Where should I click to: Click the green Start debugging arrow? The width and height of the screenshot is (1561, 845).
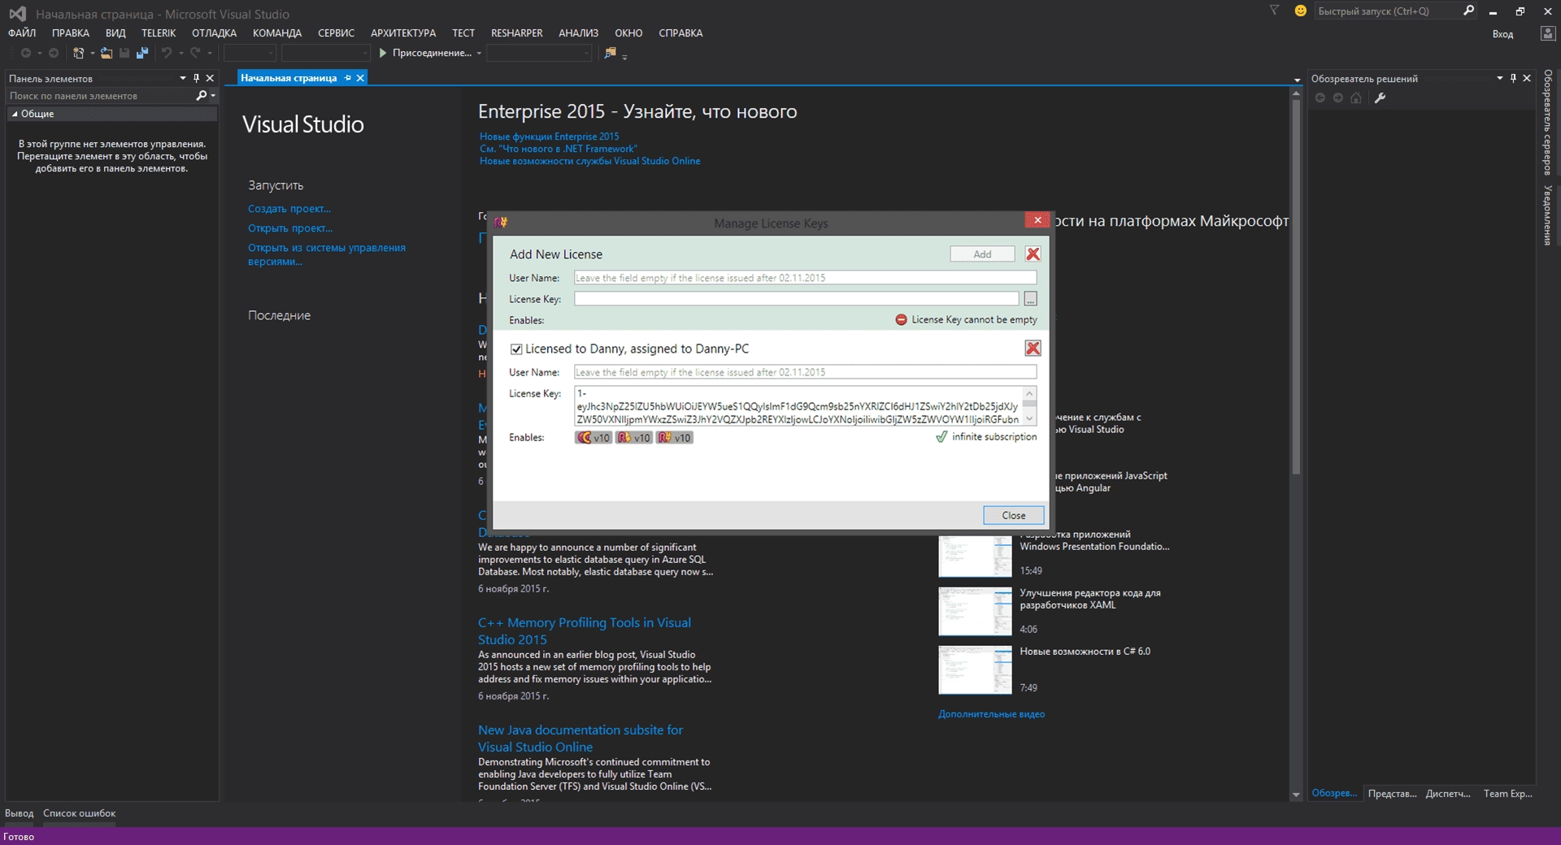[x=382, y=53]
